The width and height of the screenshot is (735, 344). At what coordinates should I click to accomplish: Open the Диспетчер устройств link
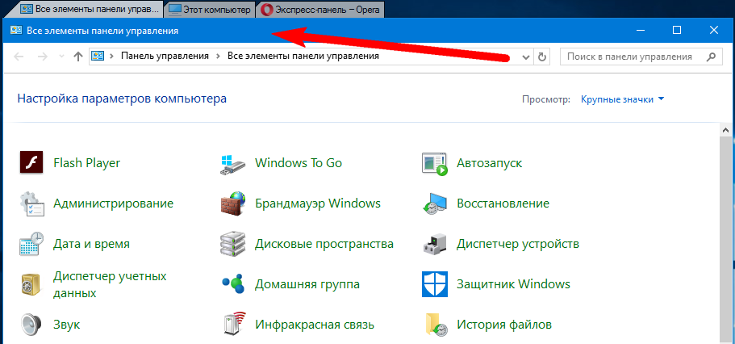(x=518, y=244)
